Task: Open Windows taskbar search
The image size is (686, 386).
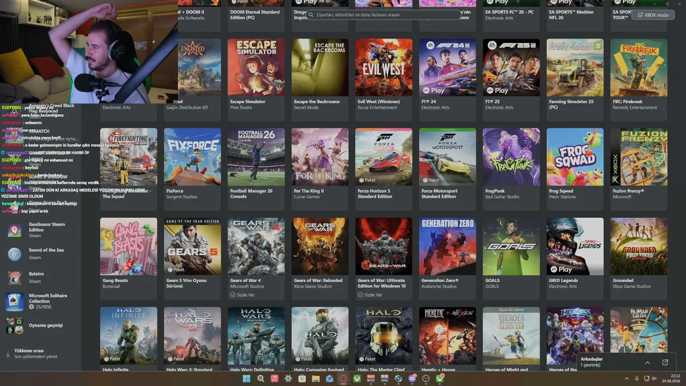Action: tap(260, 378)
